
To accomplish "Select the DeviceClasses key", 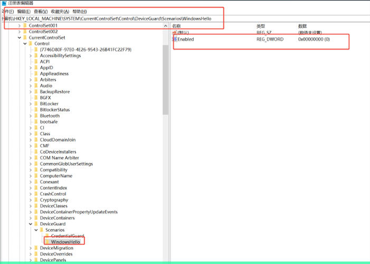I will coord(53,206).
